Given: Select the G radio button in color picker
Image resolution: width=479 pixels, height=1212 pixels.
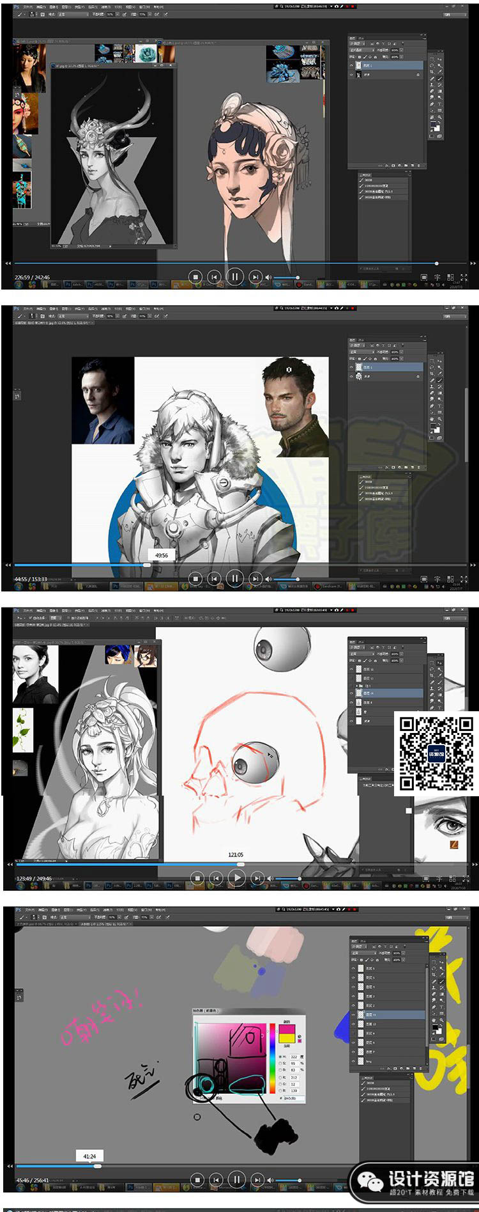Looking at the screenshot, I should [x=280, y=1084].
